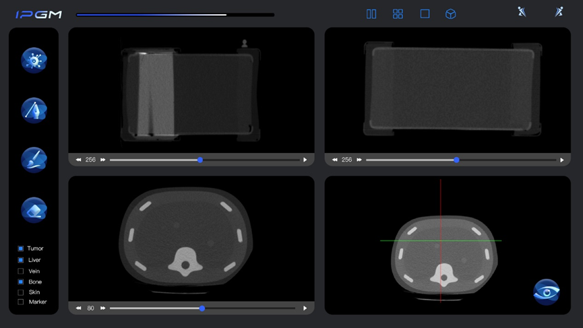The image size is (583, 328).
Task: Click the top-right view slice slider handle
Action: [456, 160]
